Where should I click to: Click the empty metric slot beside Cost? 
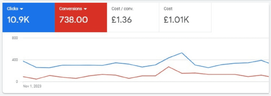pyautogui.click(x=240, y=17)
